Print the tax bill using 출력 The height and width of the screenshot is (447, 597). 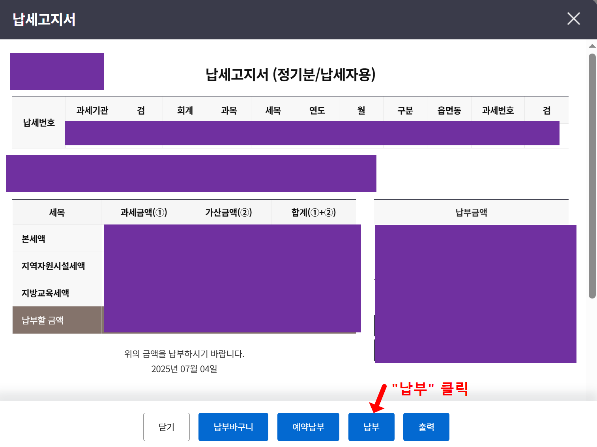coord(426,427)
